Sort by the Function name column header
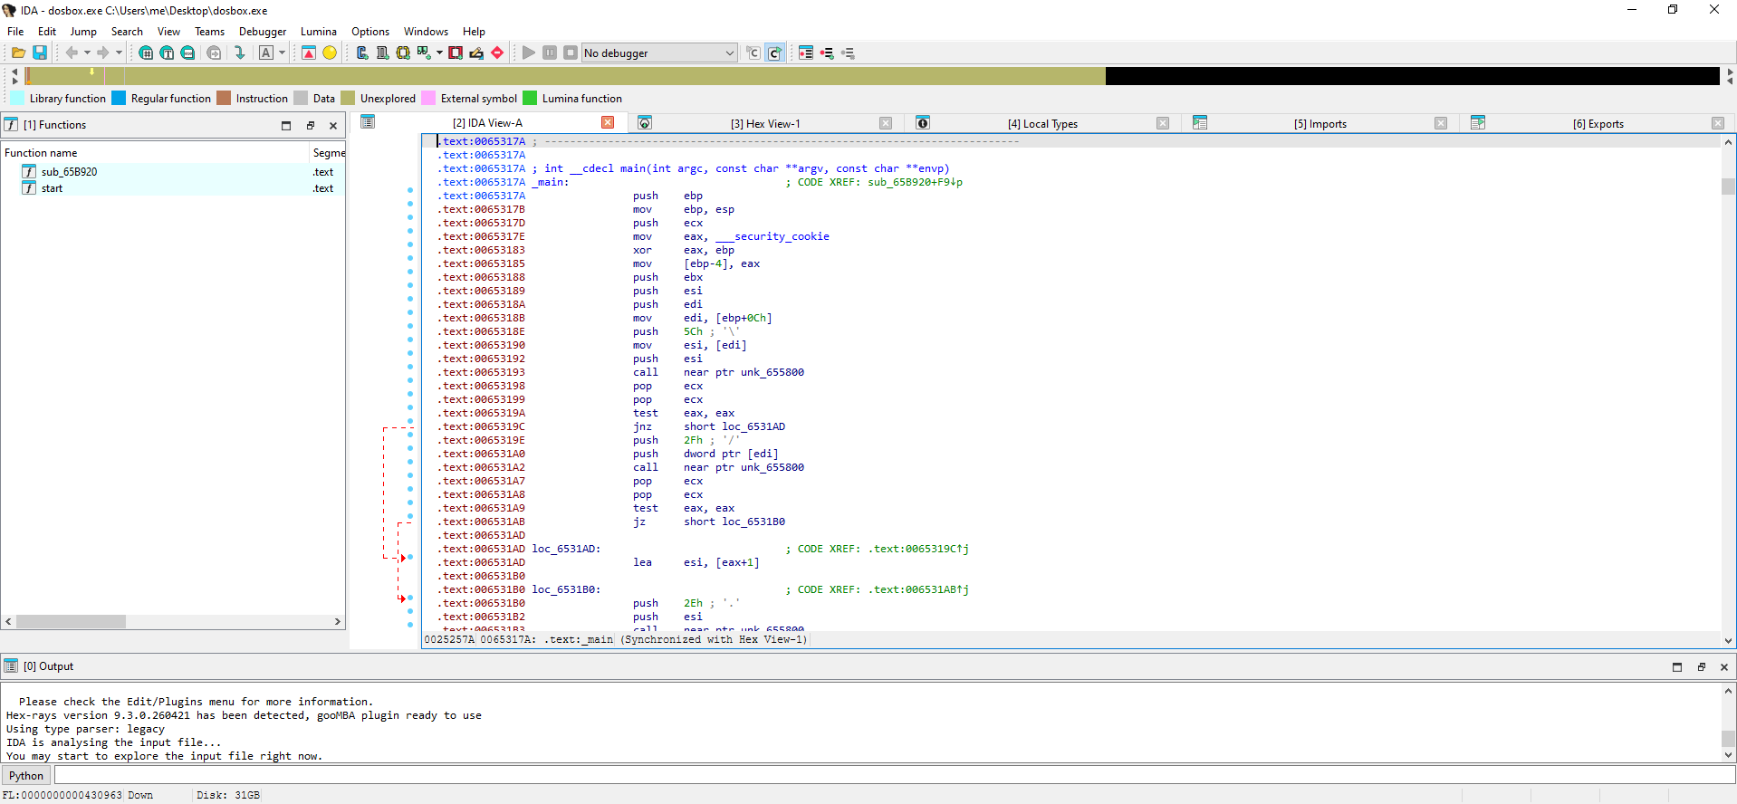This screenshot has height=804, width=1737. tap(156, 152)
